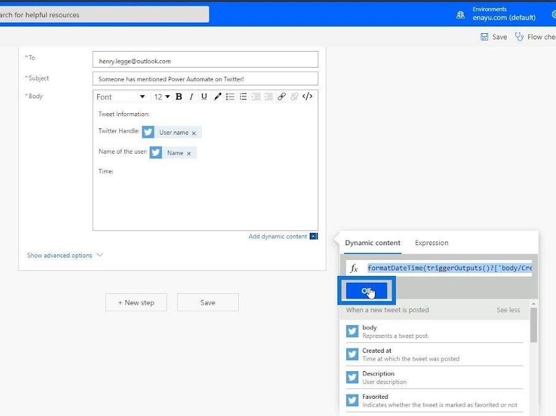Select the Description Twitter icon
556x416 pixels.
coord(352,377)
